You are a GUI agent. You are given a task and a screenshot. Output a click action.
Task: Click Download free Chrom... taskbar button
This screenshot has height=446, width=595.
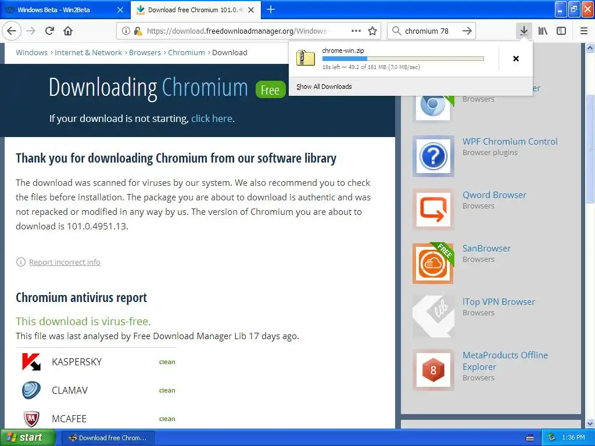coord(107,438)
